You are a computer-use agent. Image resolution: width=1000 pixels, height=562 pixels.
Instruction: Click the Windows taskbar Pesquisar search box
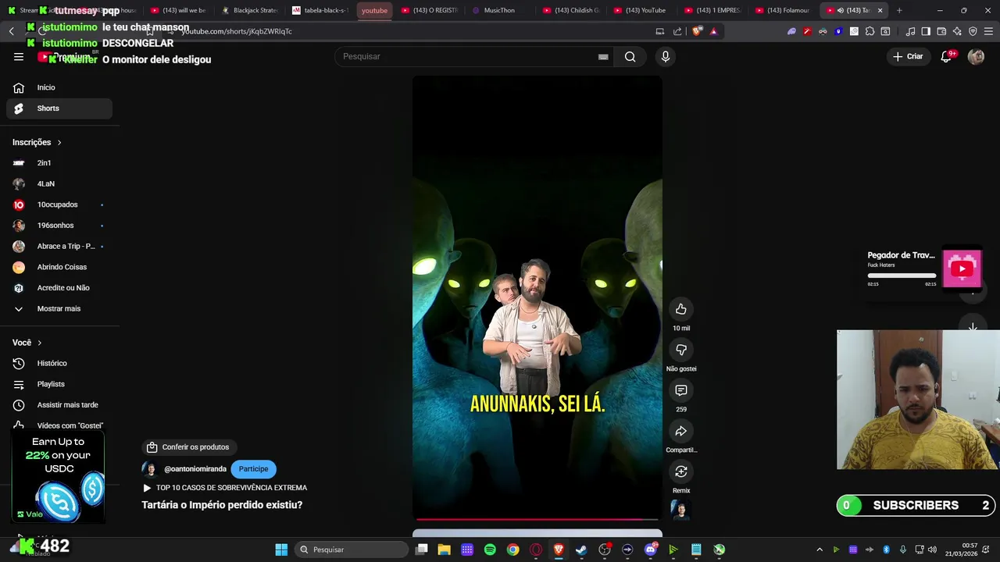pyautogui.click(x=352, y=550)
